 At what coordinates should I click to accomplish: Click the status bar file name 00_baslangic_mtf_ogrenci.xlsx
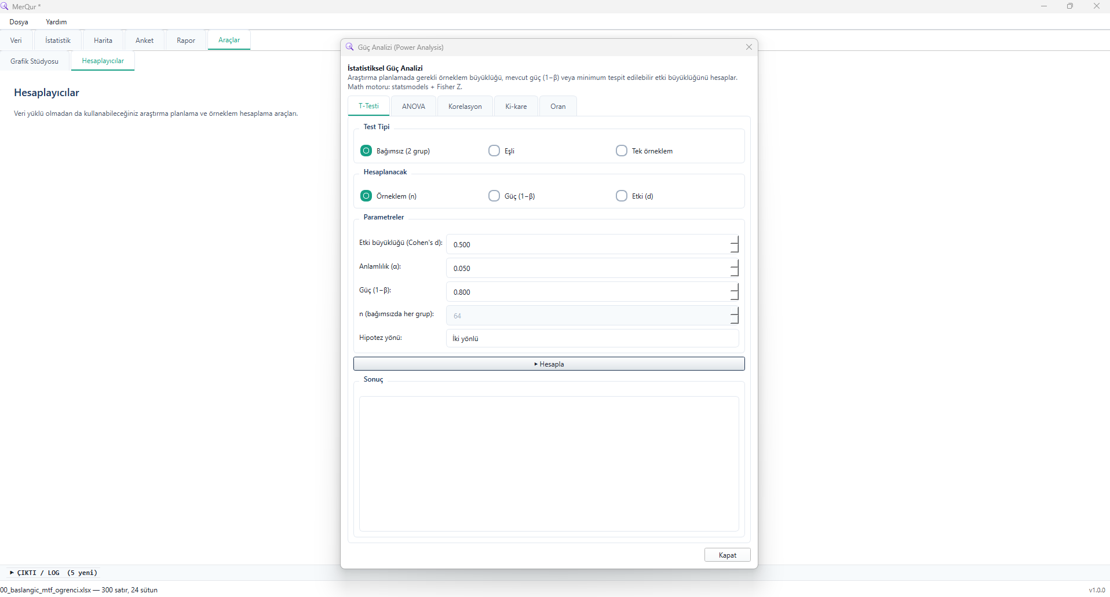(46, 590)
